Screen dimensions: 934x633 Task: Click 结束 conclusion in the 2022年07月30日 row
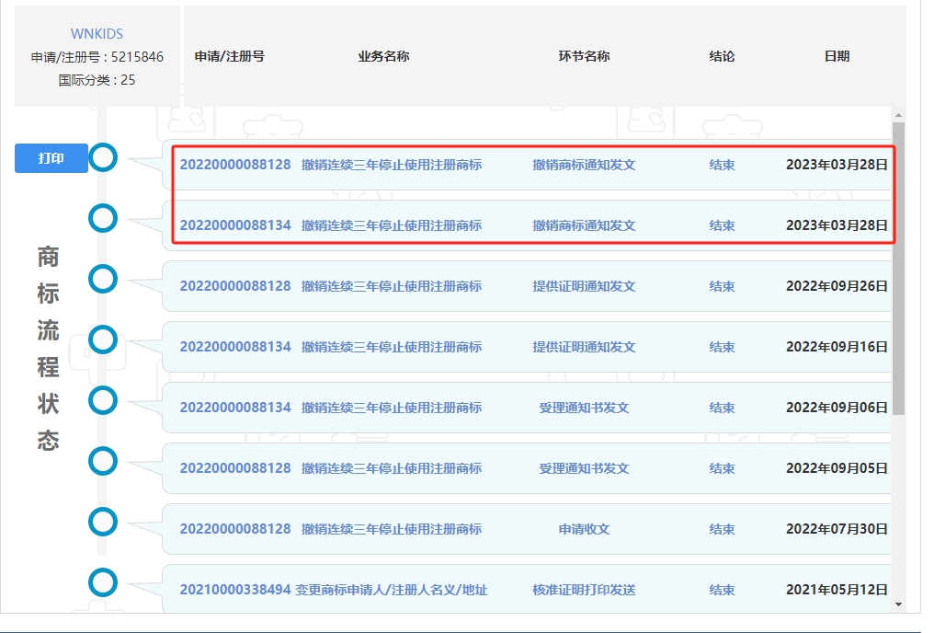pyautogui.click(x=722, y=529)
